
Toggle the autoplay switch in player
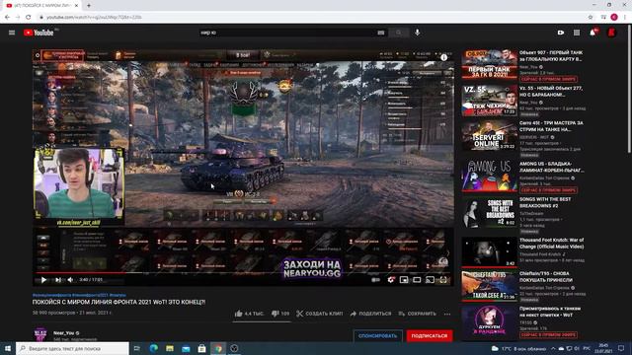coord(375,280)
